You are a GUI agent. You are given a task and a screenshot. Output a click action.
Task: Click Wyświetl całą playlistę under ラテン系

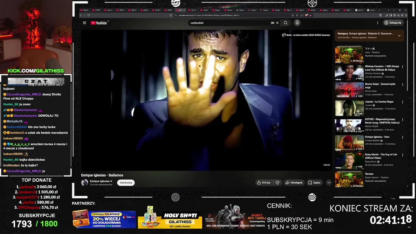pos(376,56)
